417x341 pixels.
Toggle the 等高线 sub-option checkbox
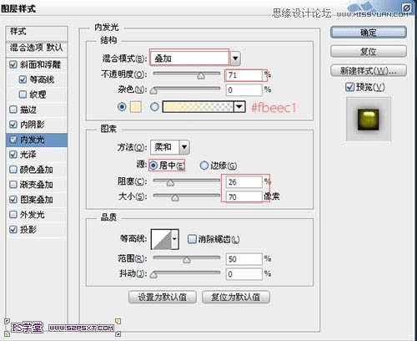click(x=23, y=79)
